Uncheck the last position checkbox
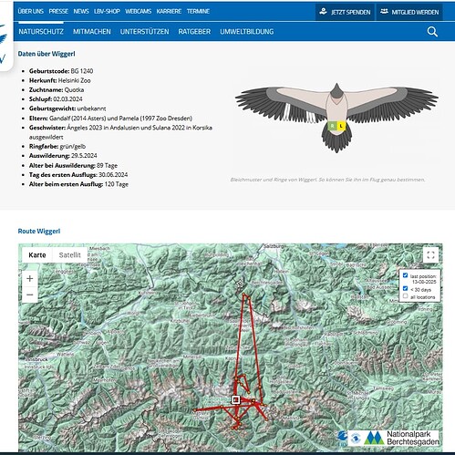The height and width of the screenshot is (455, 455). [x=405, y=275]
